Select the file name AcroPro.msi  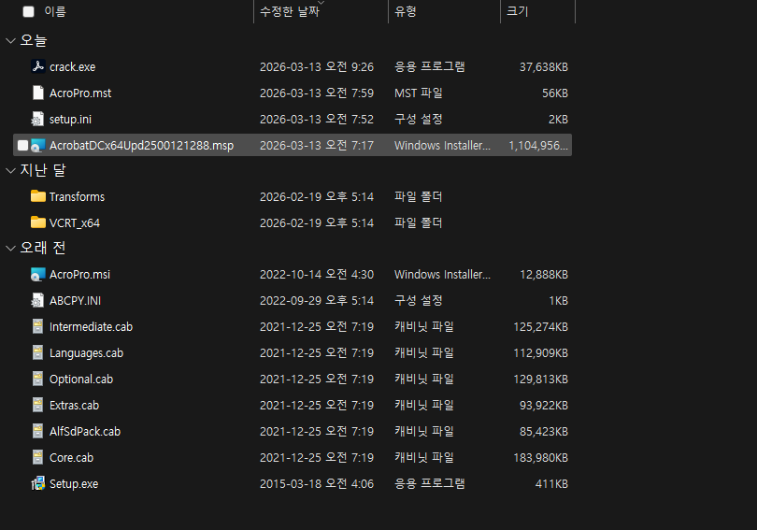click(x=79, y=275)
